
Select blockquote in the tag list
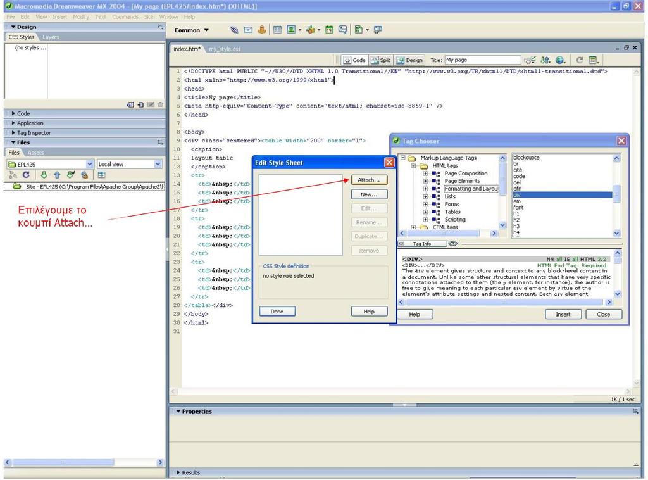[x=526, y=158]
